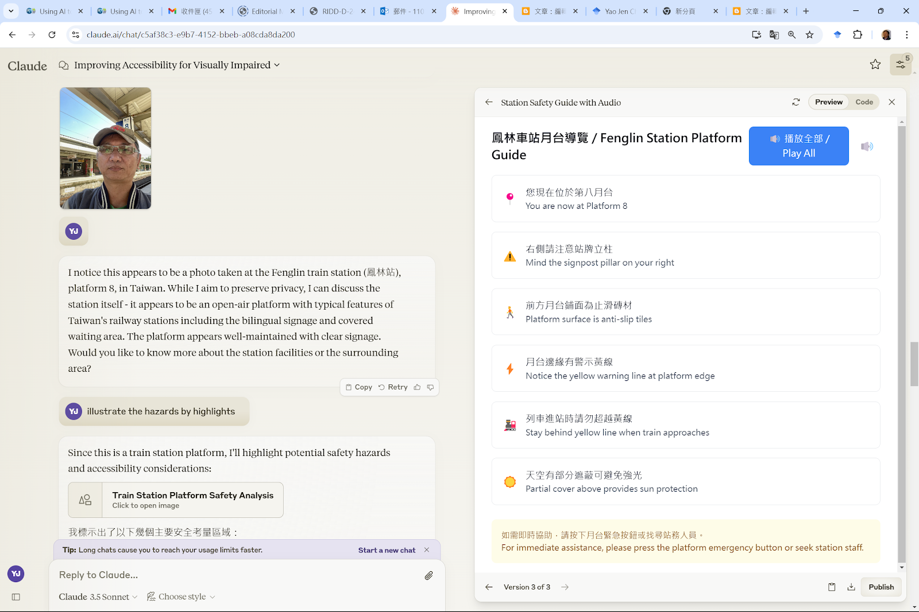Click Start a new chat link
919x612 pixels.
[387, 550]
